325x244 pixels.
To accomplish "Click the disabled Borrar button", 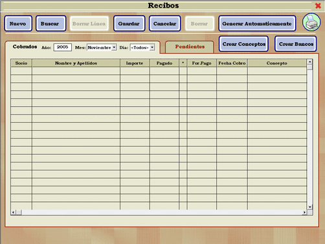I will [x=199, y=23].
